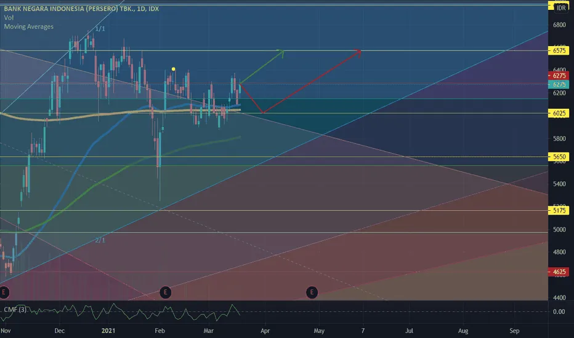Click the first earnings 'E' marker near Nov
This screenshot has width=574, height=338.
pos(6,291)
